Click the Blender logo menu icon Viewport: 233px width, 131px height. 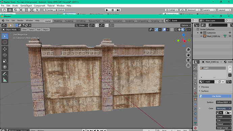3,21
